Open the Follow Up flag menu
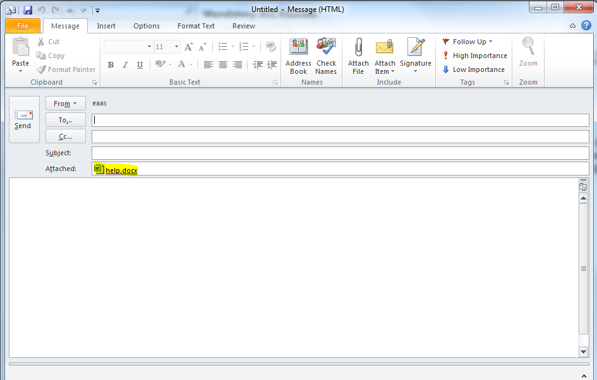 point(467,42)
